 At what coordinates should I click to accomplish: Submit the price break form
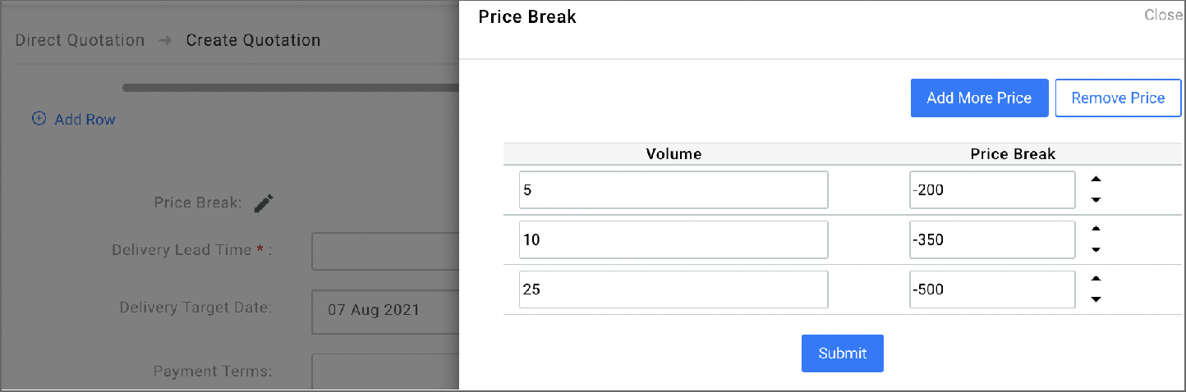pyautogui.click(x=842, y=353)
